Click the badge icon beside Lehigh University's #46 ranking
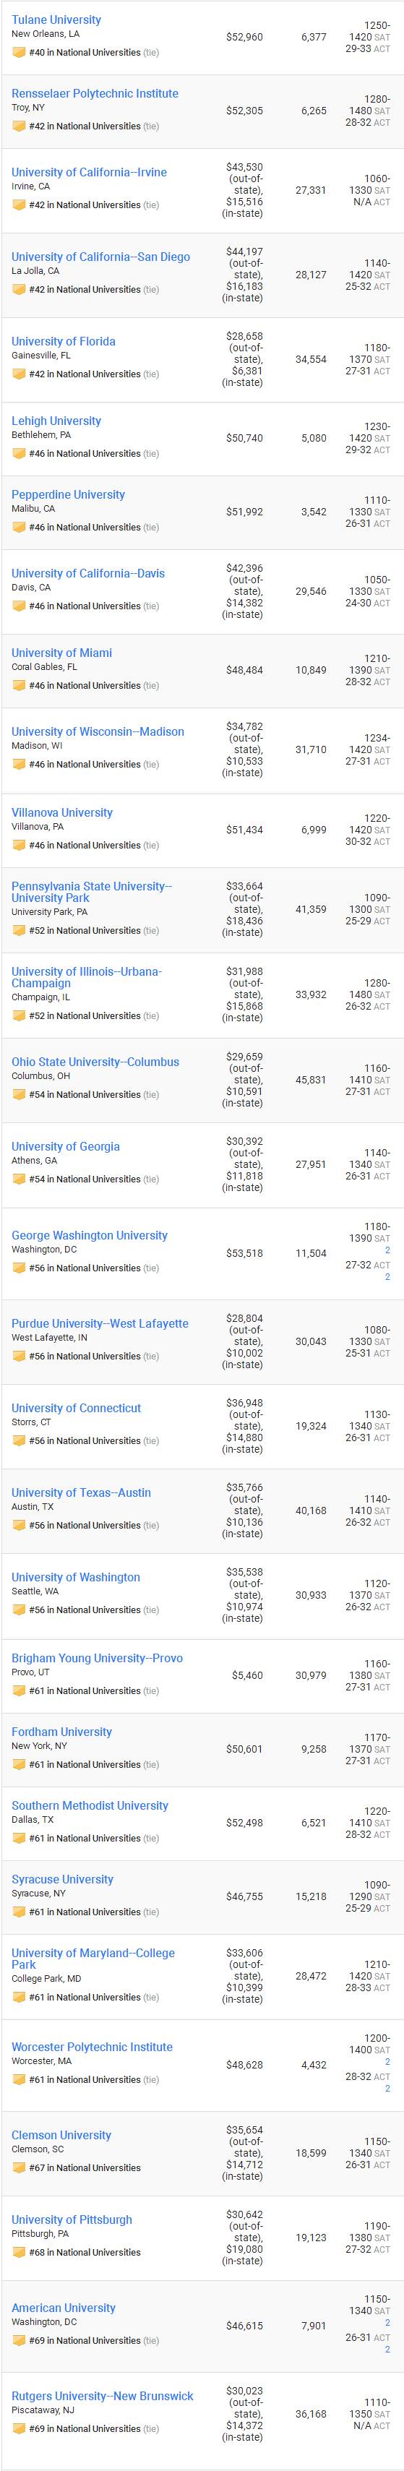404x2471 pixels. pyautogui.click(x=18, y=454)
